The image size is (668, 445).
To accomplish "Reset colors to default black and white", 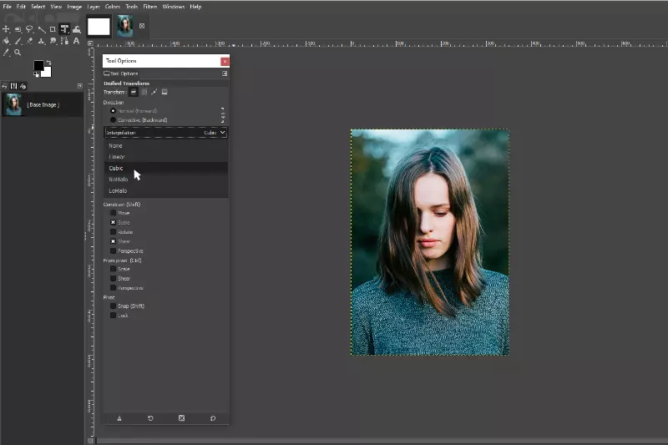I will [x=36, y=74].
